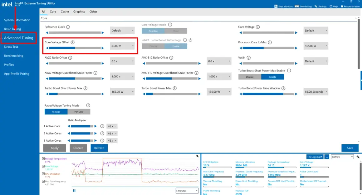Screen dimensions: 362x195
Task: Toggle Core Voltage graph checkbox
Action: coord(43,166)
